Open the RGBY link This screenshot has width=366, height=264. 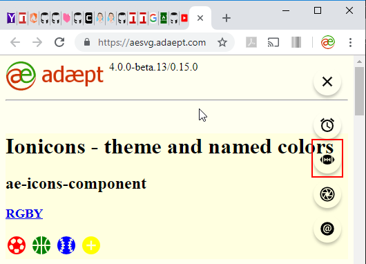(x=24, y=214)
